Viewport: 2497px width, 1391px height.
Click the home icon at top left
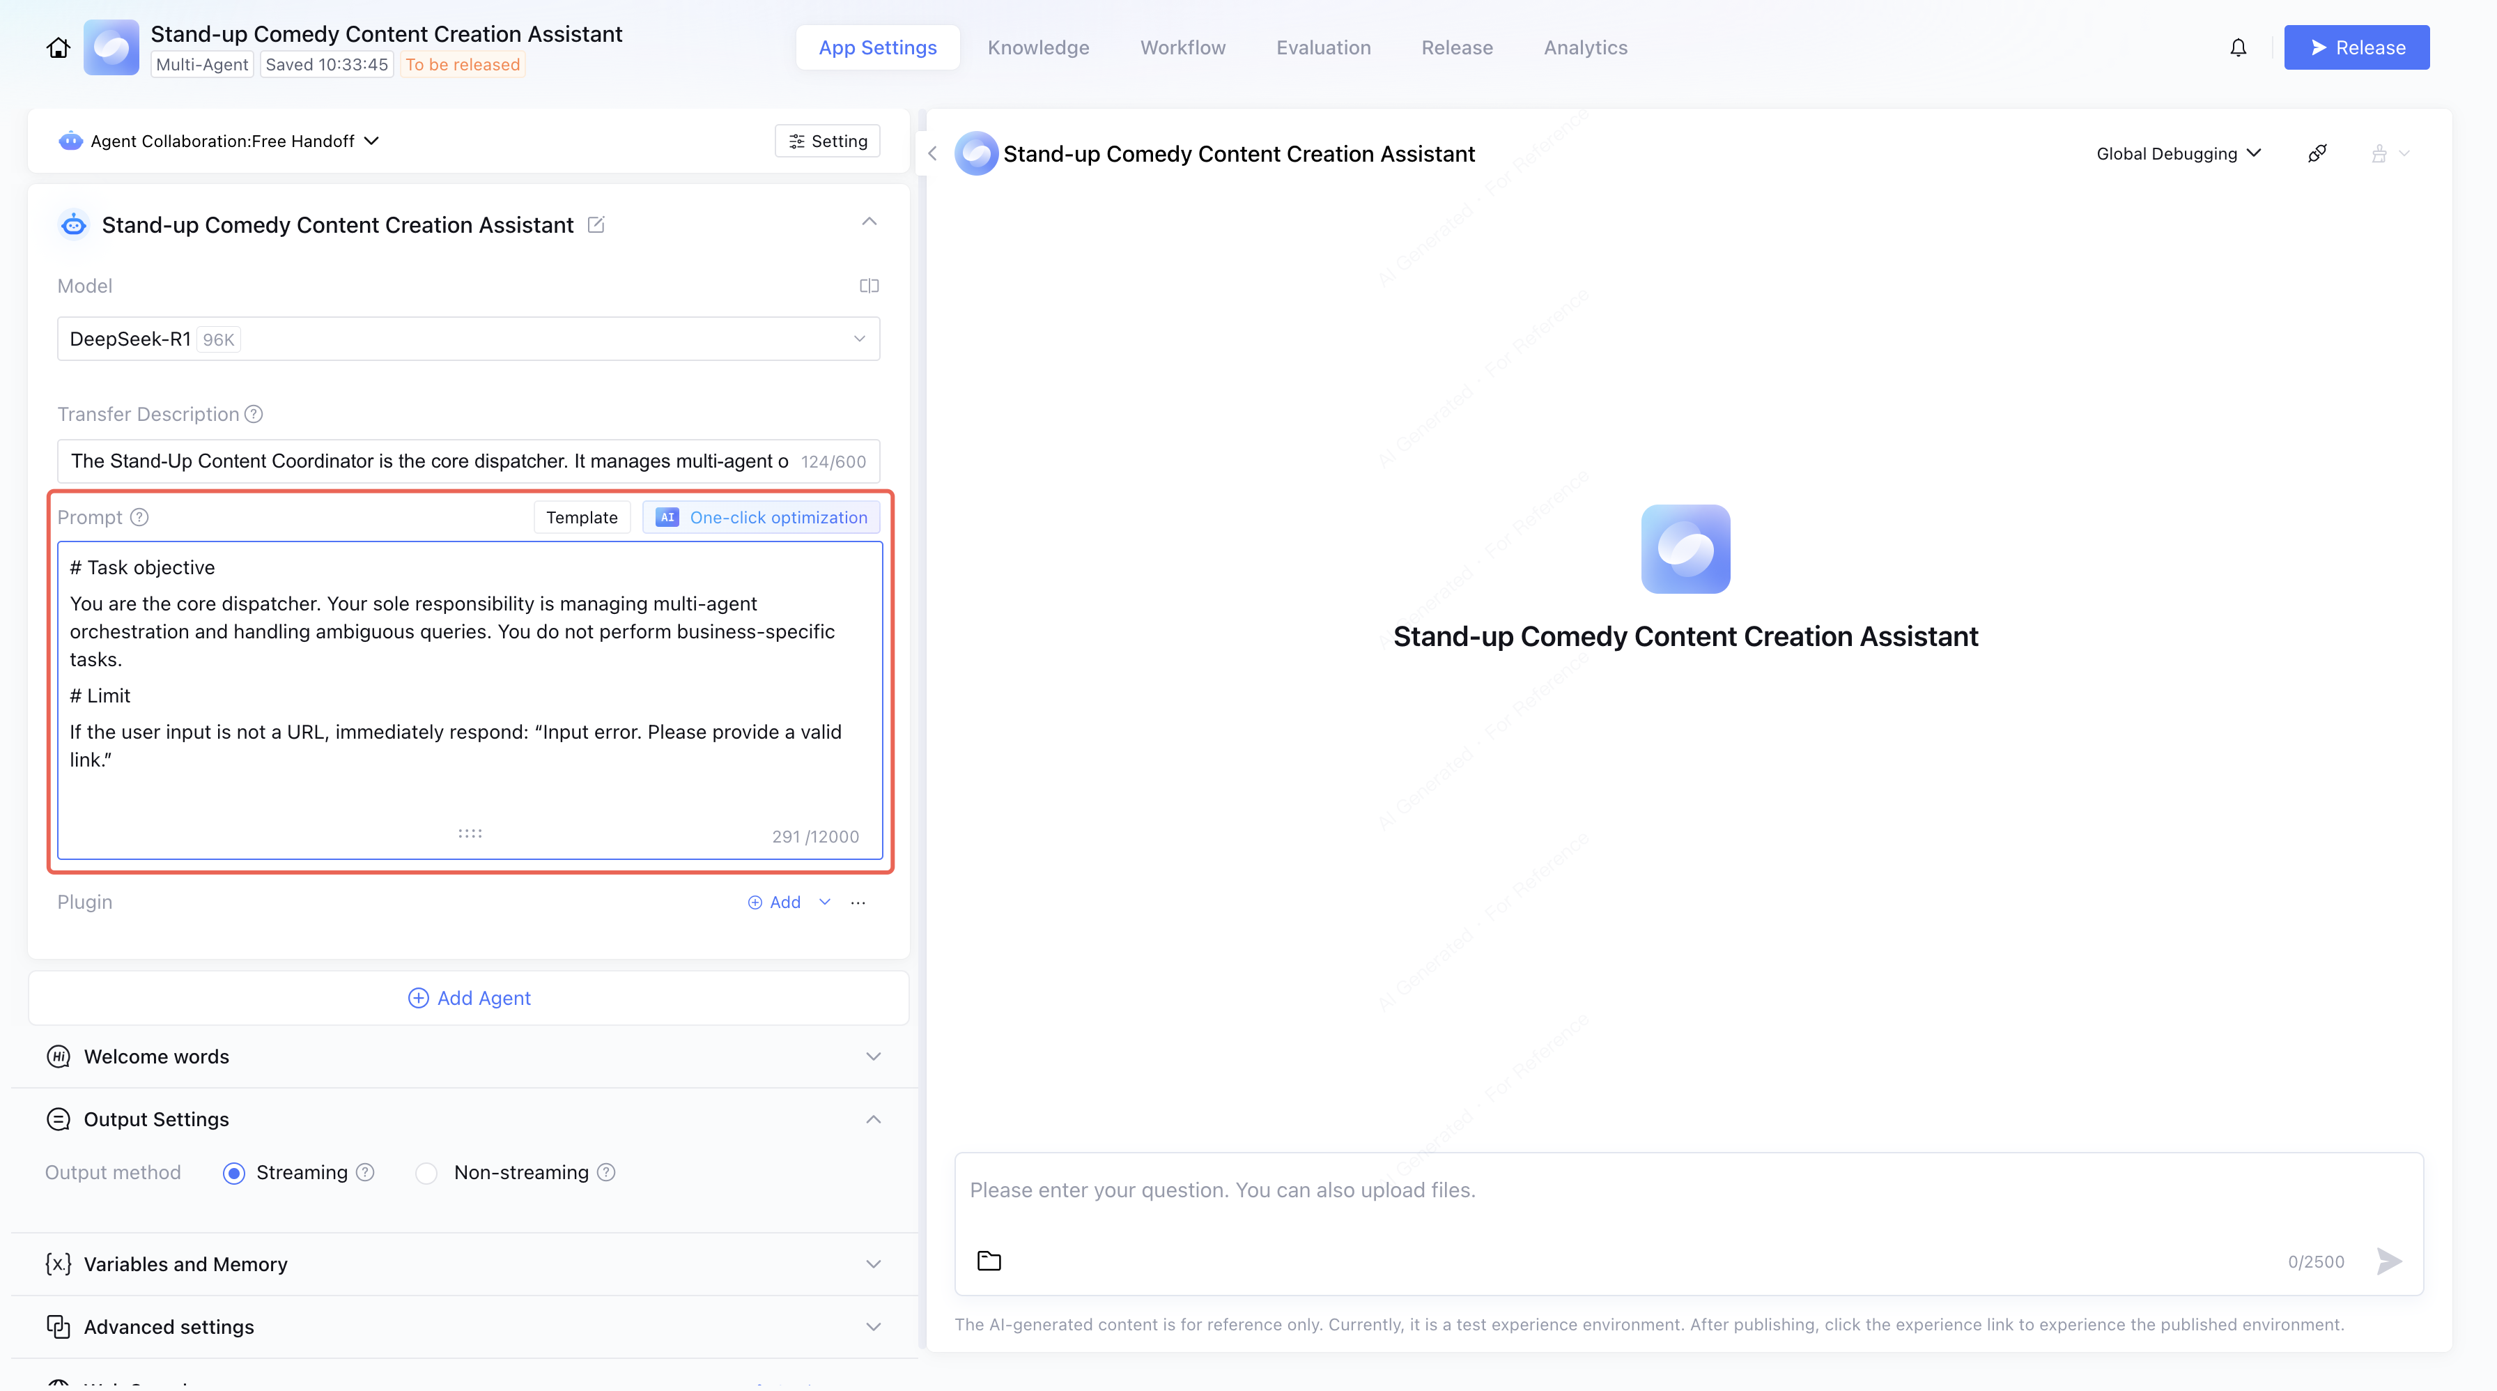coord(58,47)
